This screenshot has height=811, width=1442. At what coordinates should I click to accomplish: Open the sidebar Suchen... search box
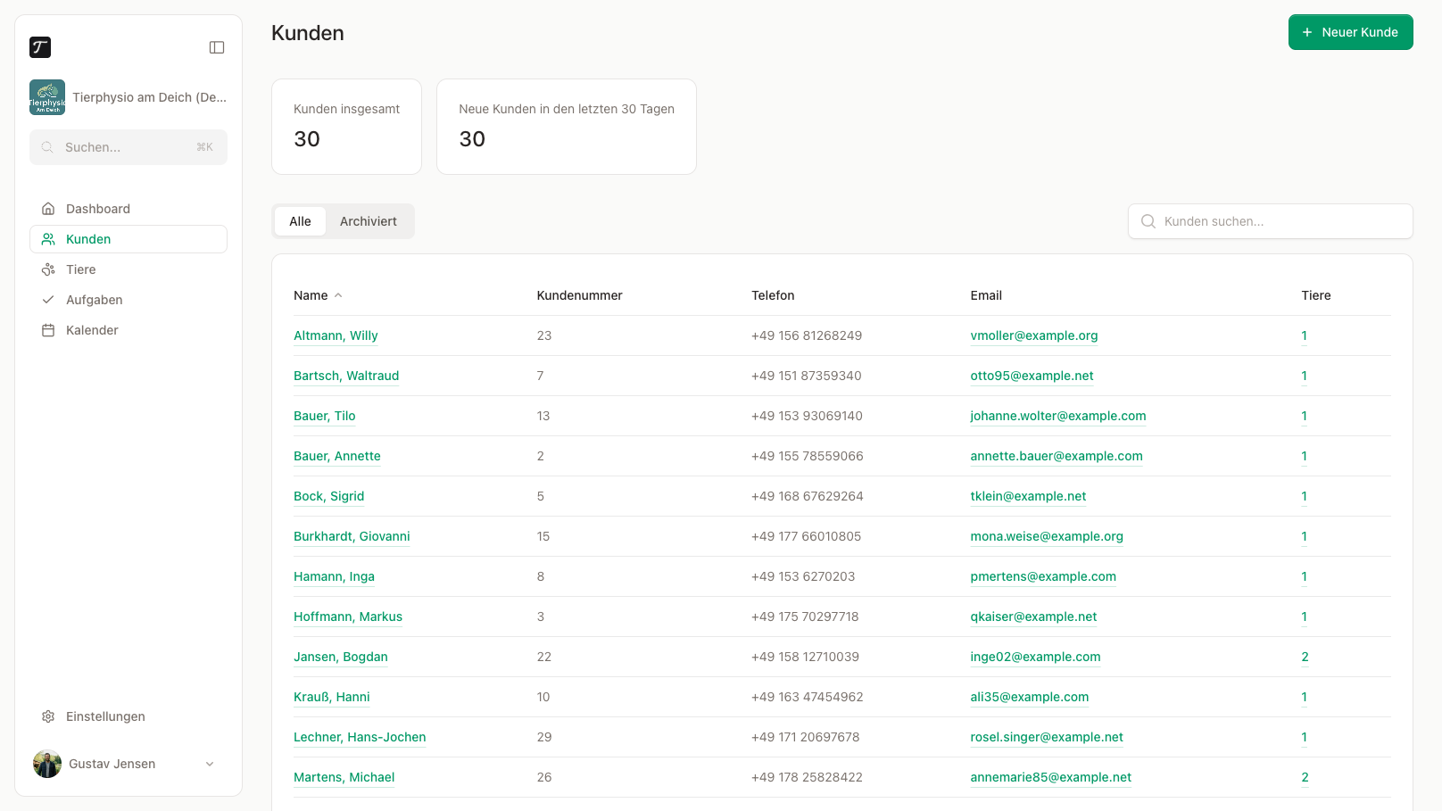tap(128, 147)
